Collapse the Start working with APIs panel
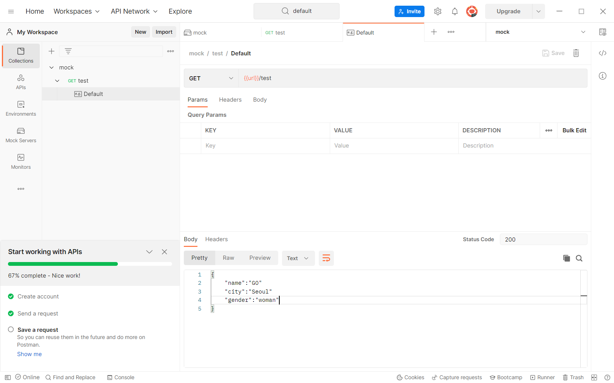 coord(149,252)
